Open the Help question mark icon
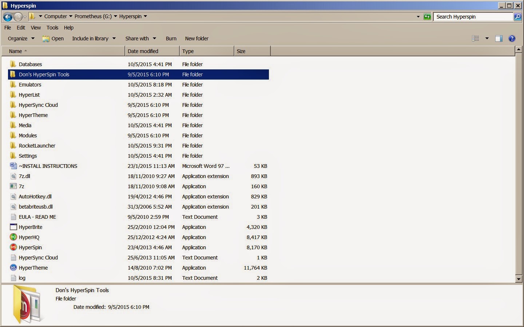Viewport: 524px width, 327px height. click(x=512, y=39)
